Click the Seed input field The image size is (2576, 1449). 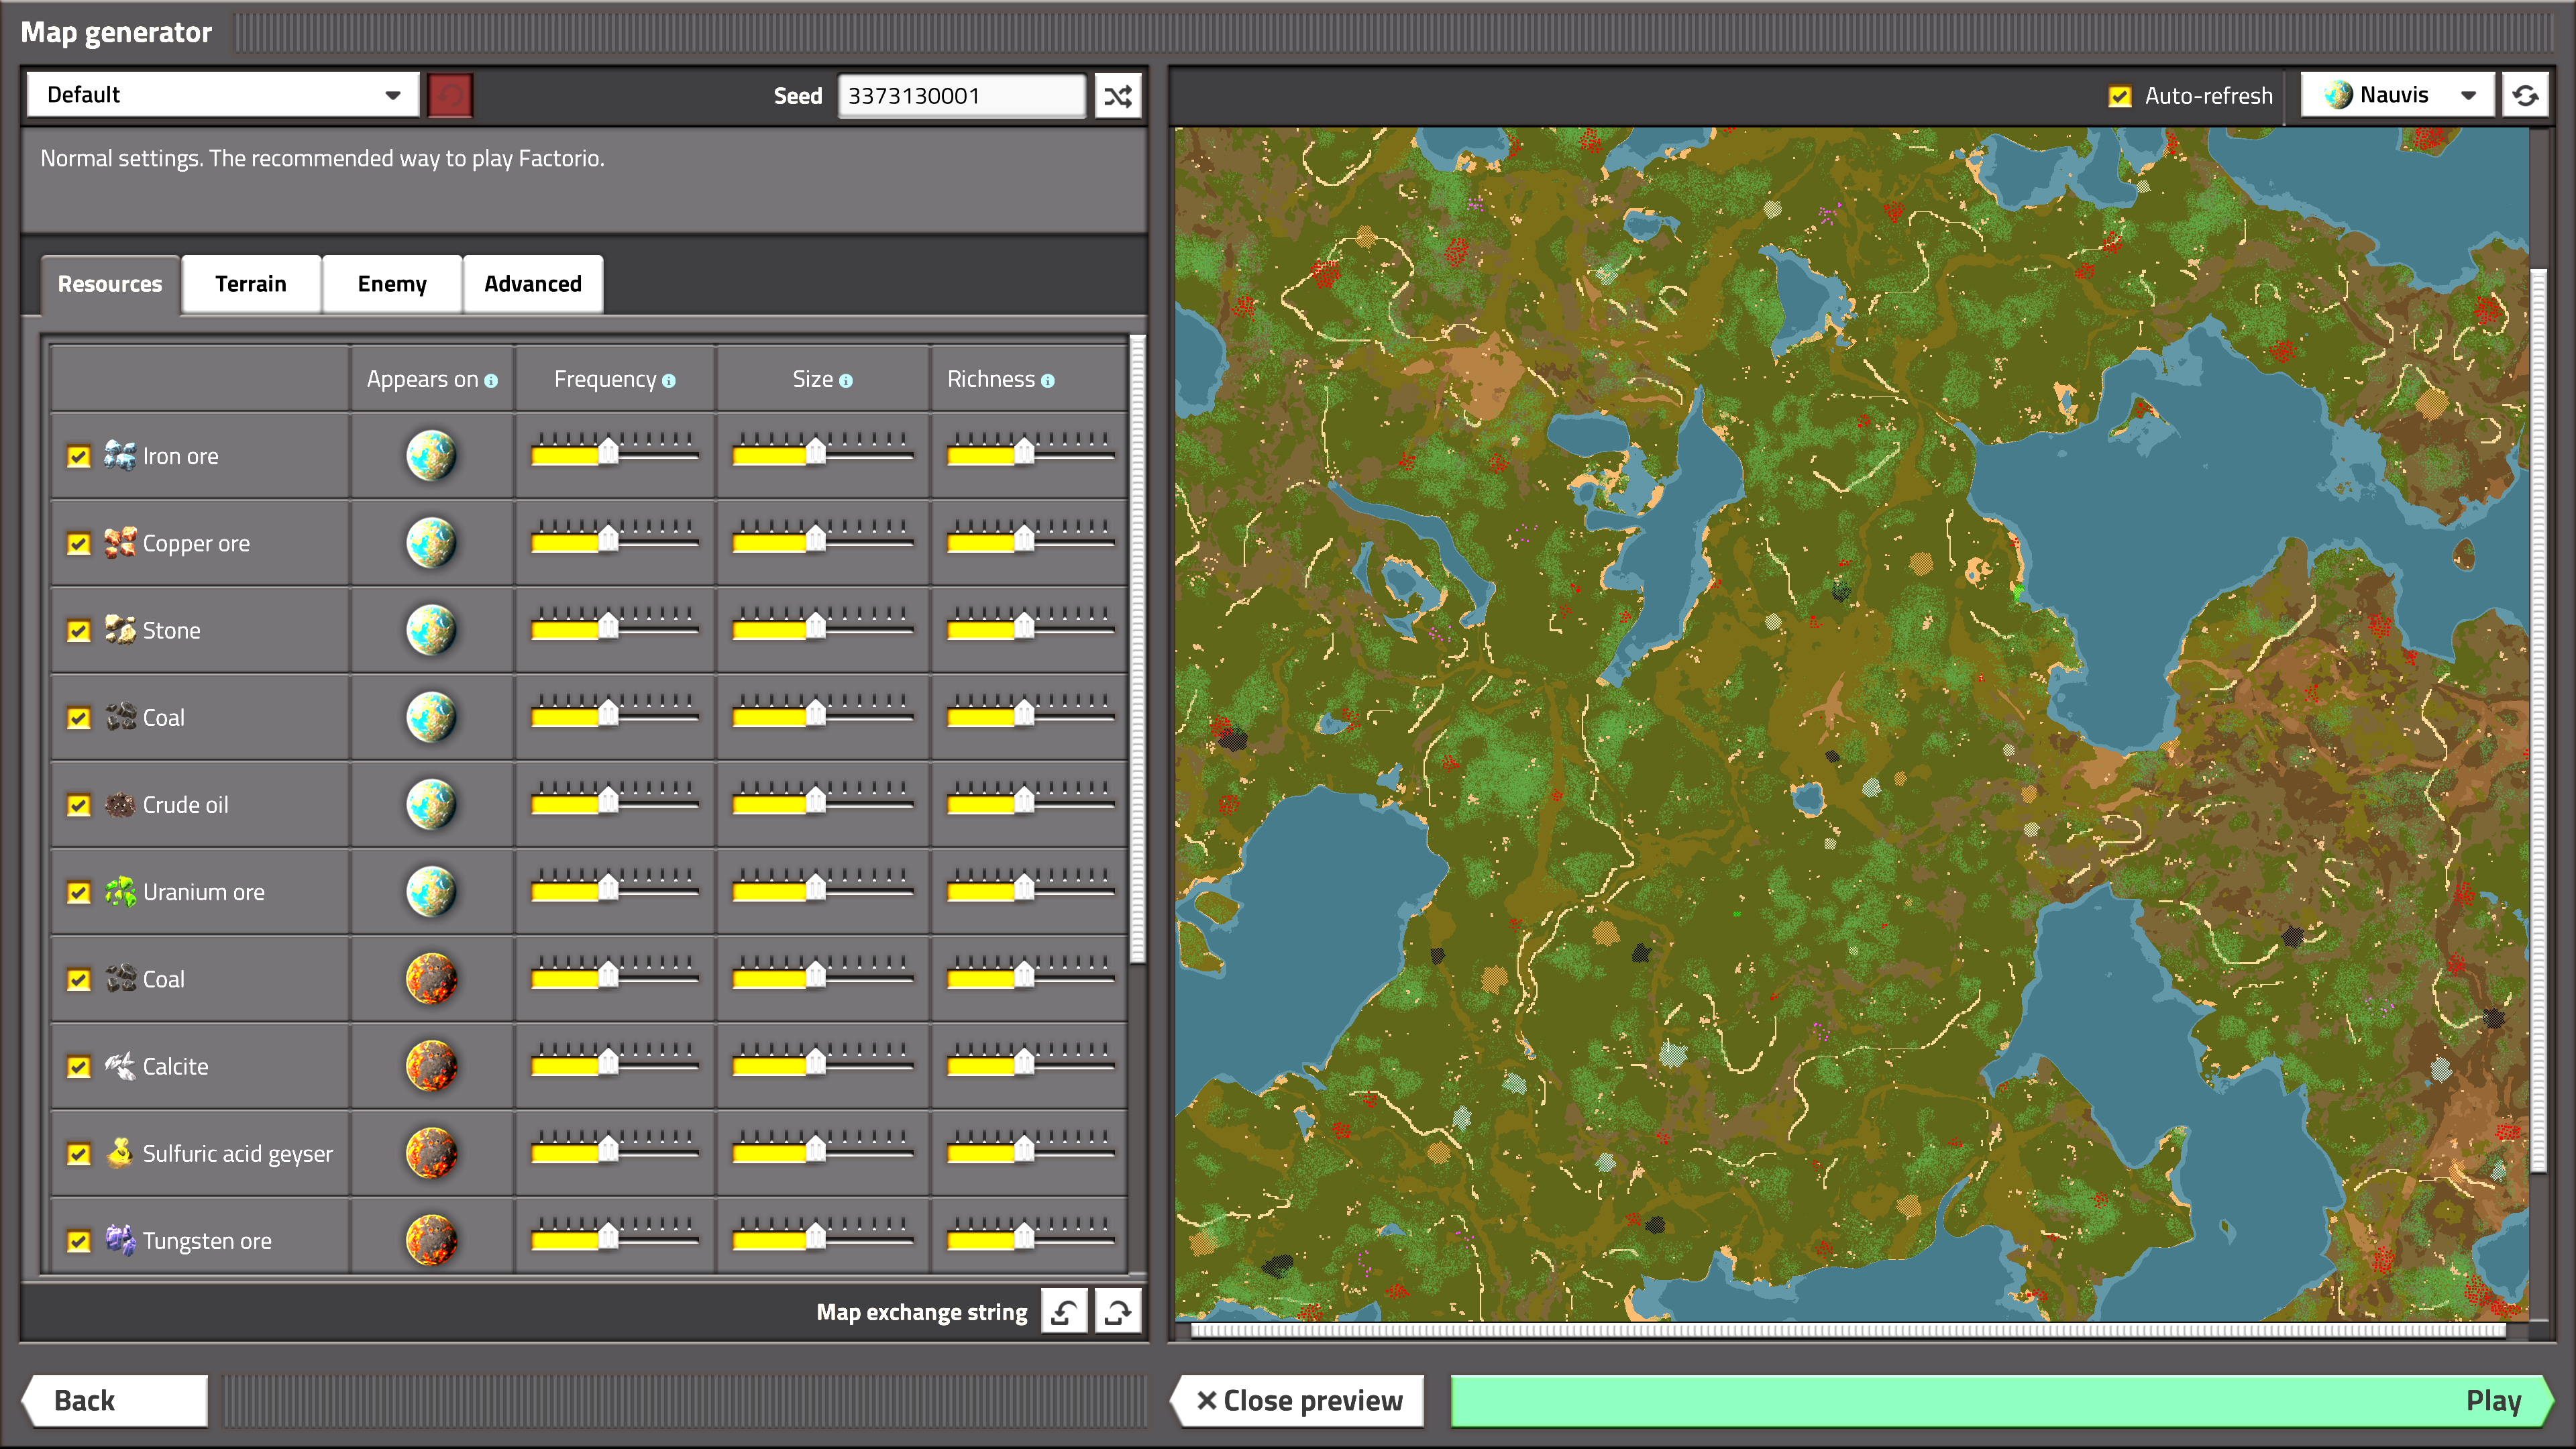point(962,96)
